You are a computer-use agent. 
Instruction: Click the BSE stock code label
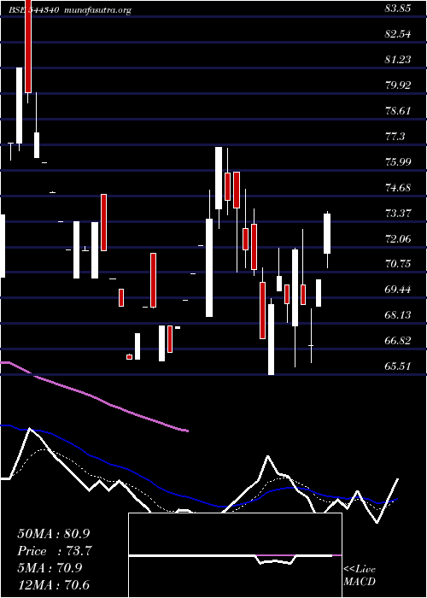point(33,10)
